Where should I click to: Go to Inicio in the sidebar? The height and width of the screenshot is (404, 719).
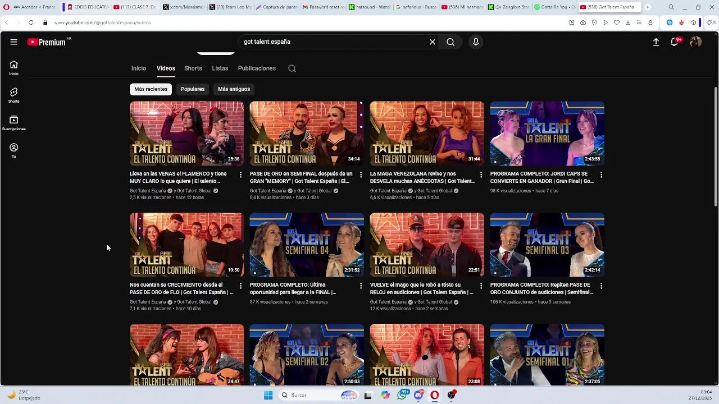click(x=13, y=67)
